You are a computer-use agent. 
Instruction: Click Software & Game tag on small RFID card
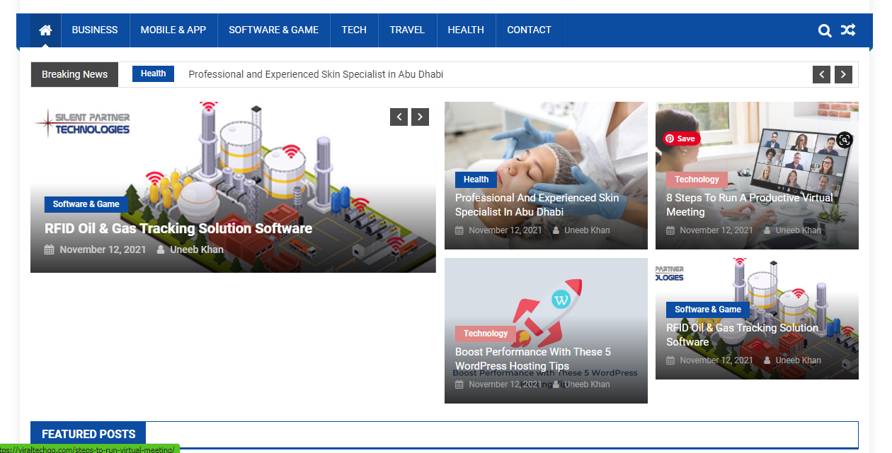coord(708,310)
